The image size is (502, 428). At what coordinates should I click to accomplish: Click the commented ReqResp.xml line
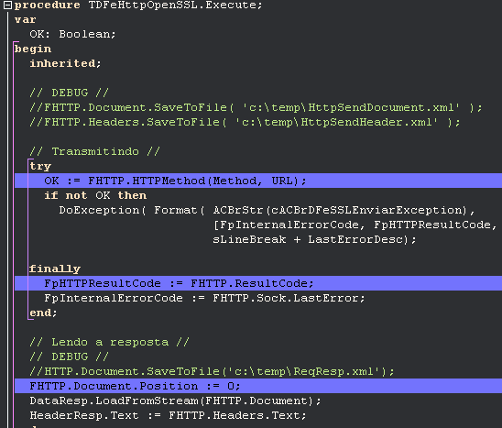[212, 371]
